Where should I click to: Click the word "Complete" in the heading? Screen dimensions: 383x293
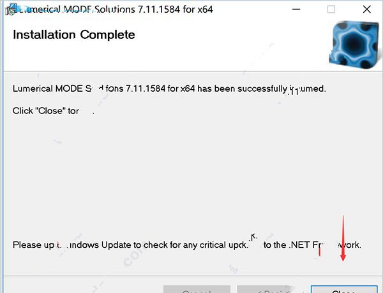click(107, 35)
